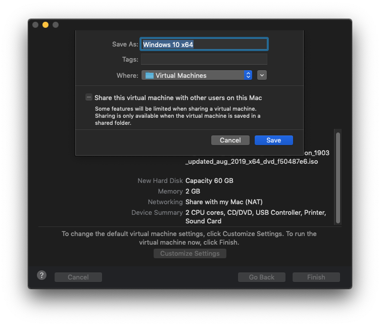Click the 'To change the default' instruction text
Screen dimensions: 380x326
tap(189, 238)
